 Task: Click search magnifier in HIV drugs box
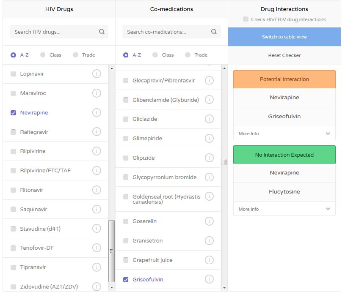102,32
